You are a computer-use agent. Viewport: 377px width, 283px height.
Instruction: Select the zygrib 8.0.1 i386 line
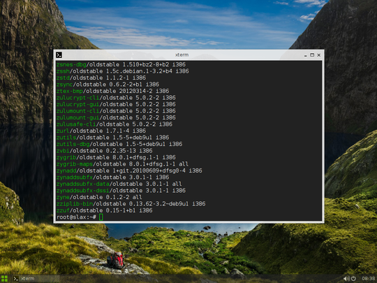(116, 157)
